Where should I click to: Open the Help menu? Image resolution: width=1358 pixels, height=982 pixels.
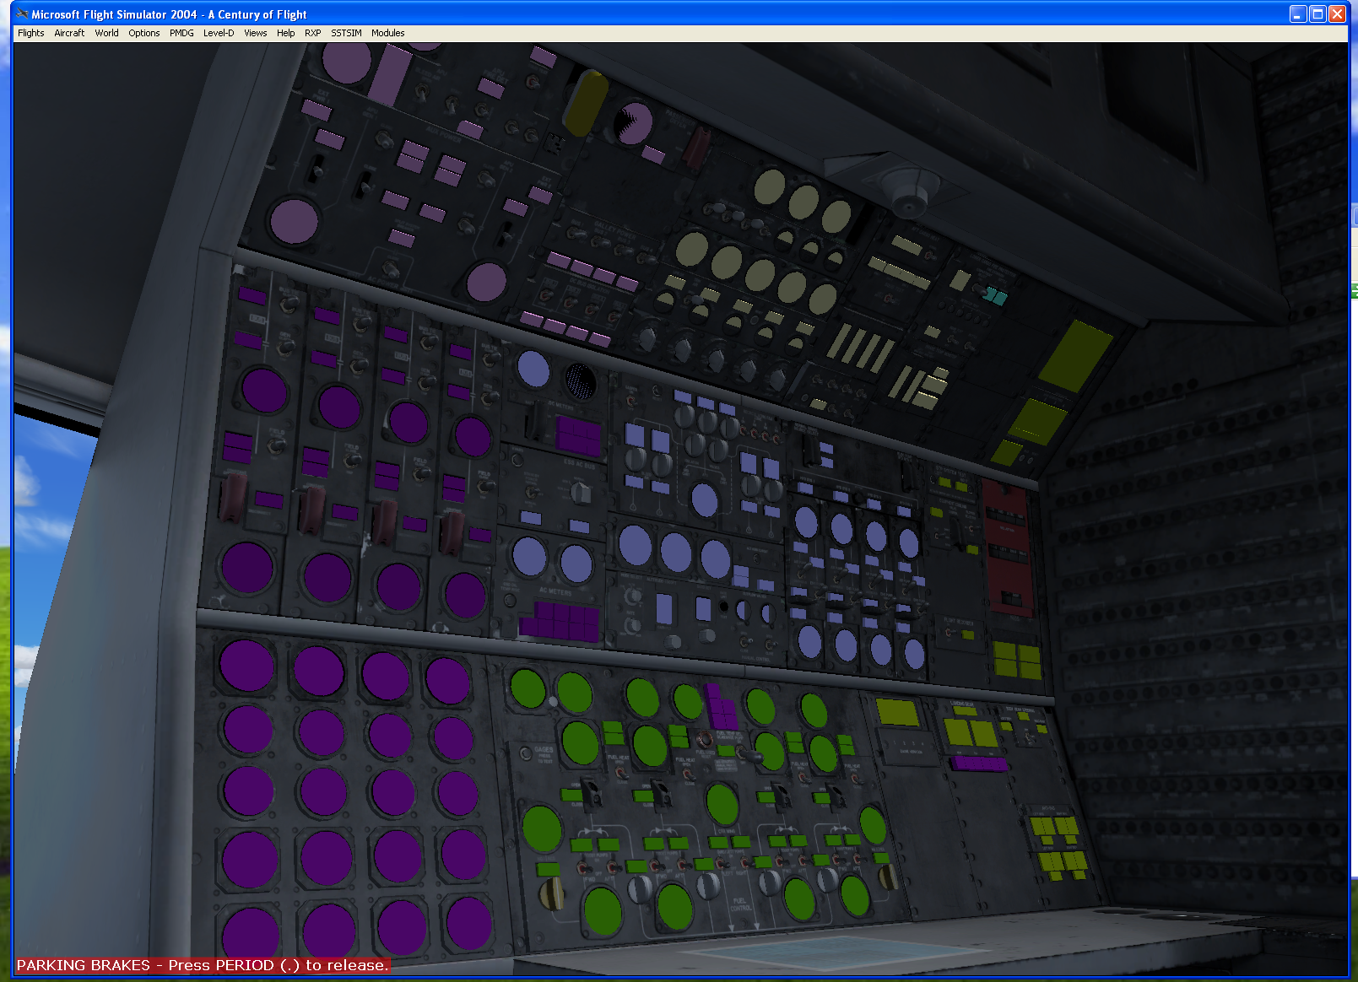point(286,33)
